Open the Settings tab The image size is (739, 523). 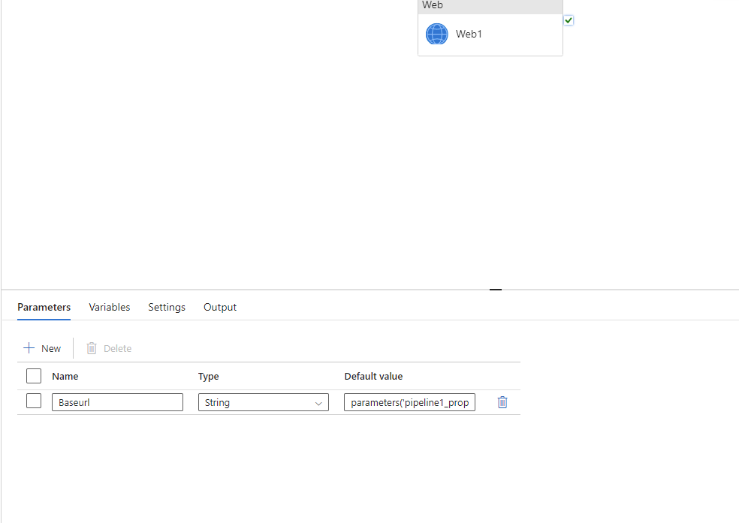[166, 307]
